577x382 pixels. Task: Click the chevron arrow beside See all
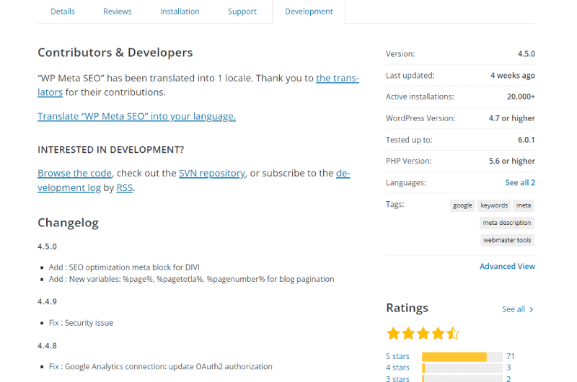pyautogui.click(x=531, y=310)
